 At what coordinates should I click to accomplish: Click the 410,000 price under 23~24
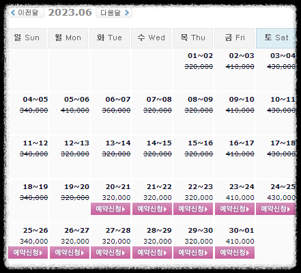point(240,197)
